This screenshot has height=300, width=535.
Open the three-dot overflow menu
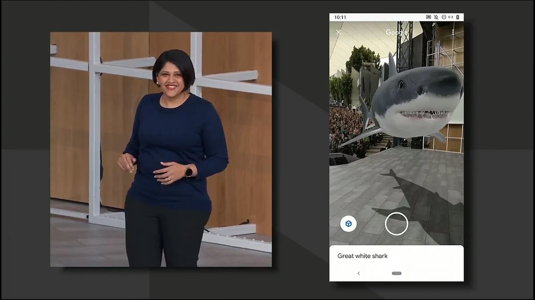[x=453, y=32]
